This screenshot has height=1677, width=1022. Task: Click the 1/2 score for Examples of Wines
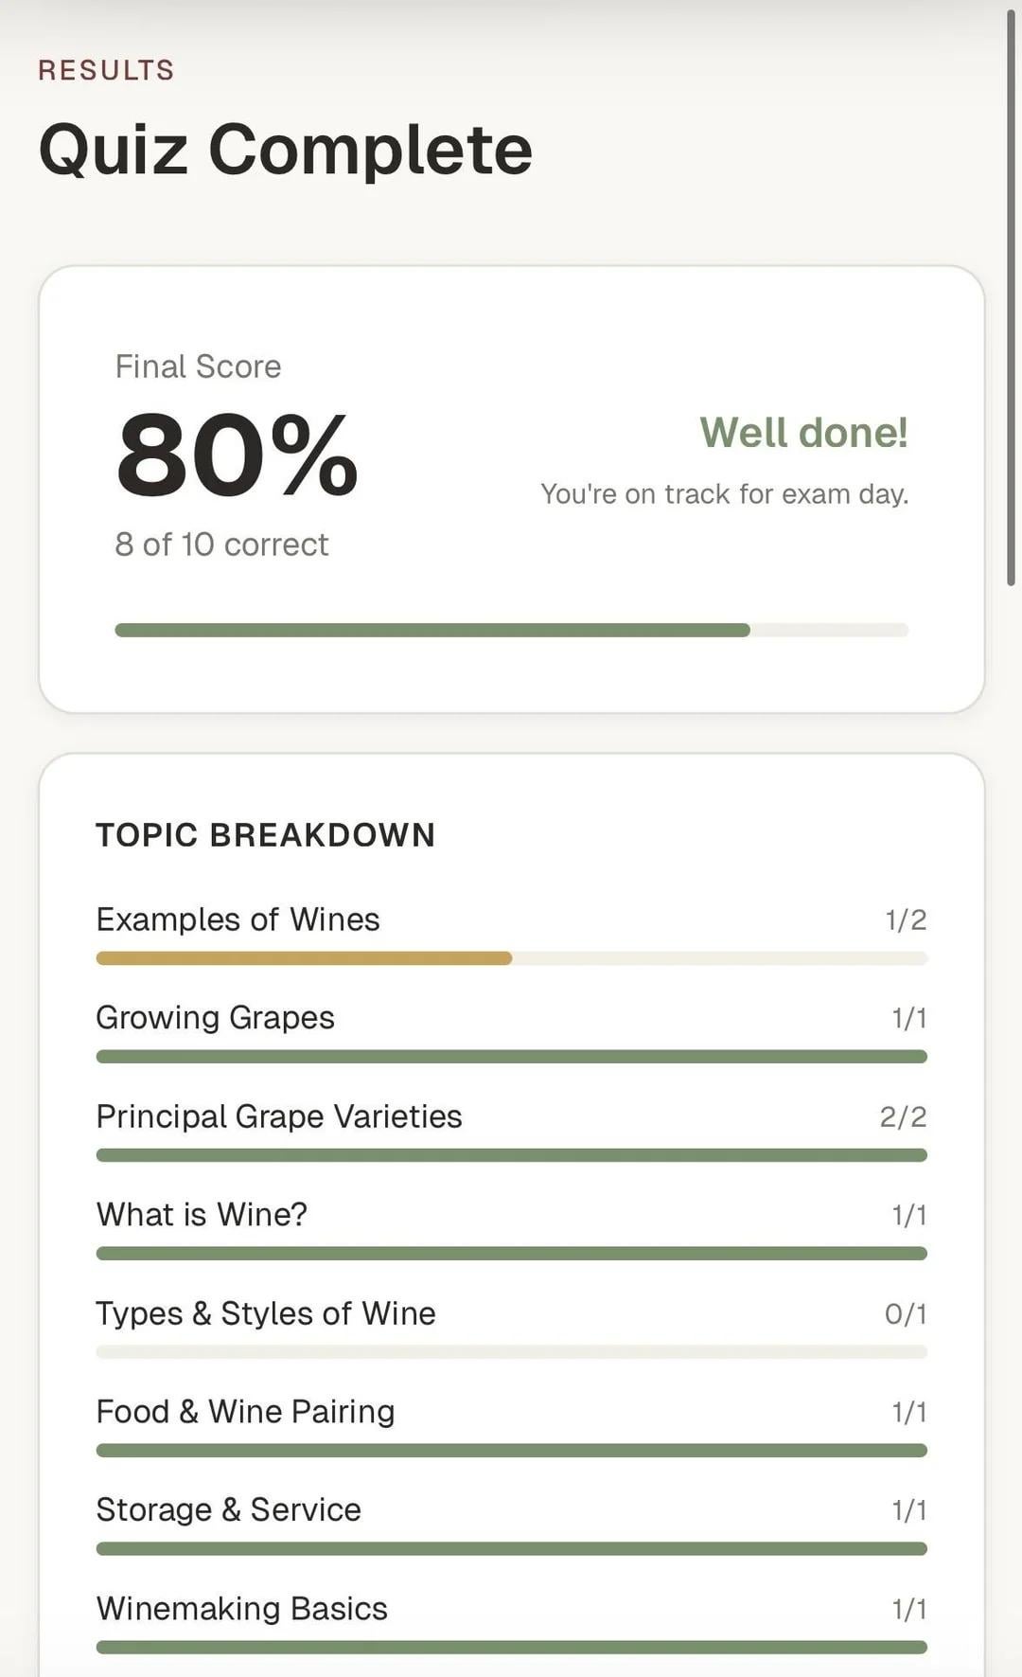(906, 919)
